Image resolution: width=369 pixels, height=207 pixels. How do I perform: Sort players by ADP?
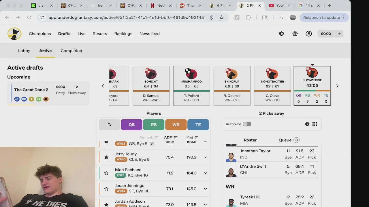click(171, 137)
